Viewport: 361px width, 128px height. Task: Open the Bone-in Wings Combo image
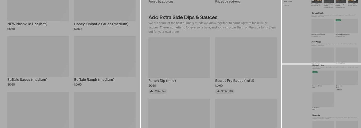coord(322,26)
